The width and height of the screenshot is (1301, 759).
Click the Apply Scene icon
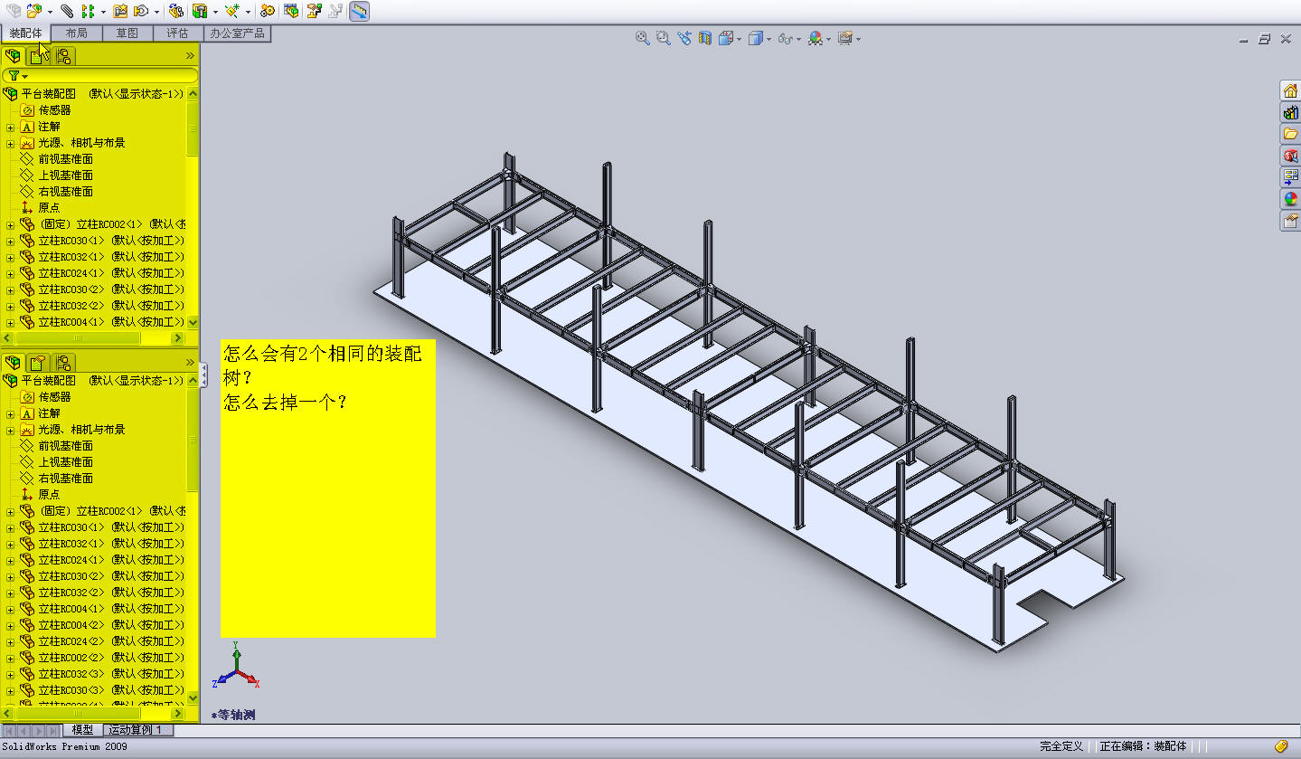[815, 38]
